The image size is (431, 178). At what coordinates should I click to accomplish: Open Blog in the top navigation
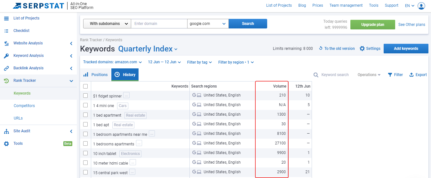click(x=302, y=5)
